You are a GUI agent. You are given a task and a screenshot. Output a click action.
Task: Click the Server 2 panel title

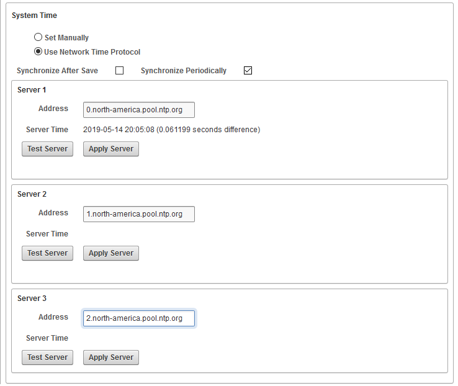[x=32, y=194]
